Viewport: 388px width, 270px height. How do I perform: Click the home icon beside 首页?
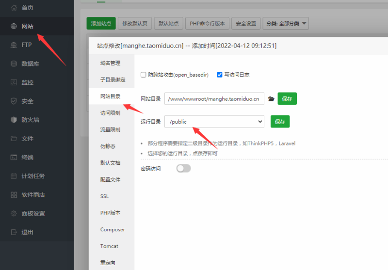14,7
